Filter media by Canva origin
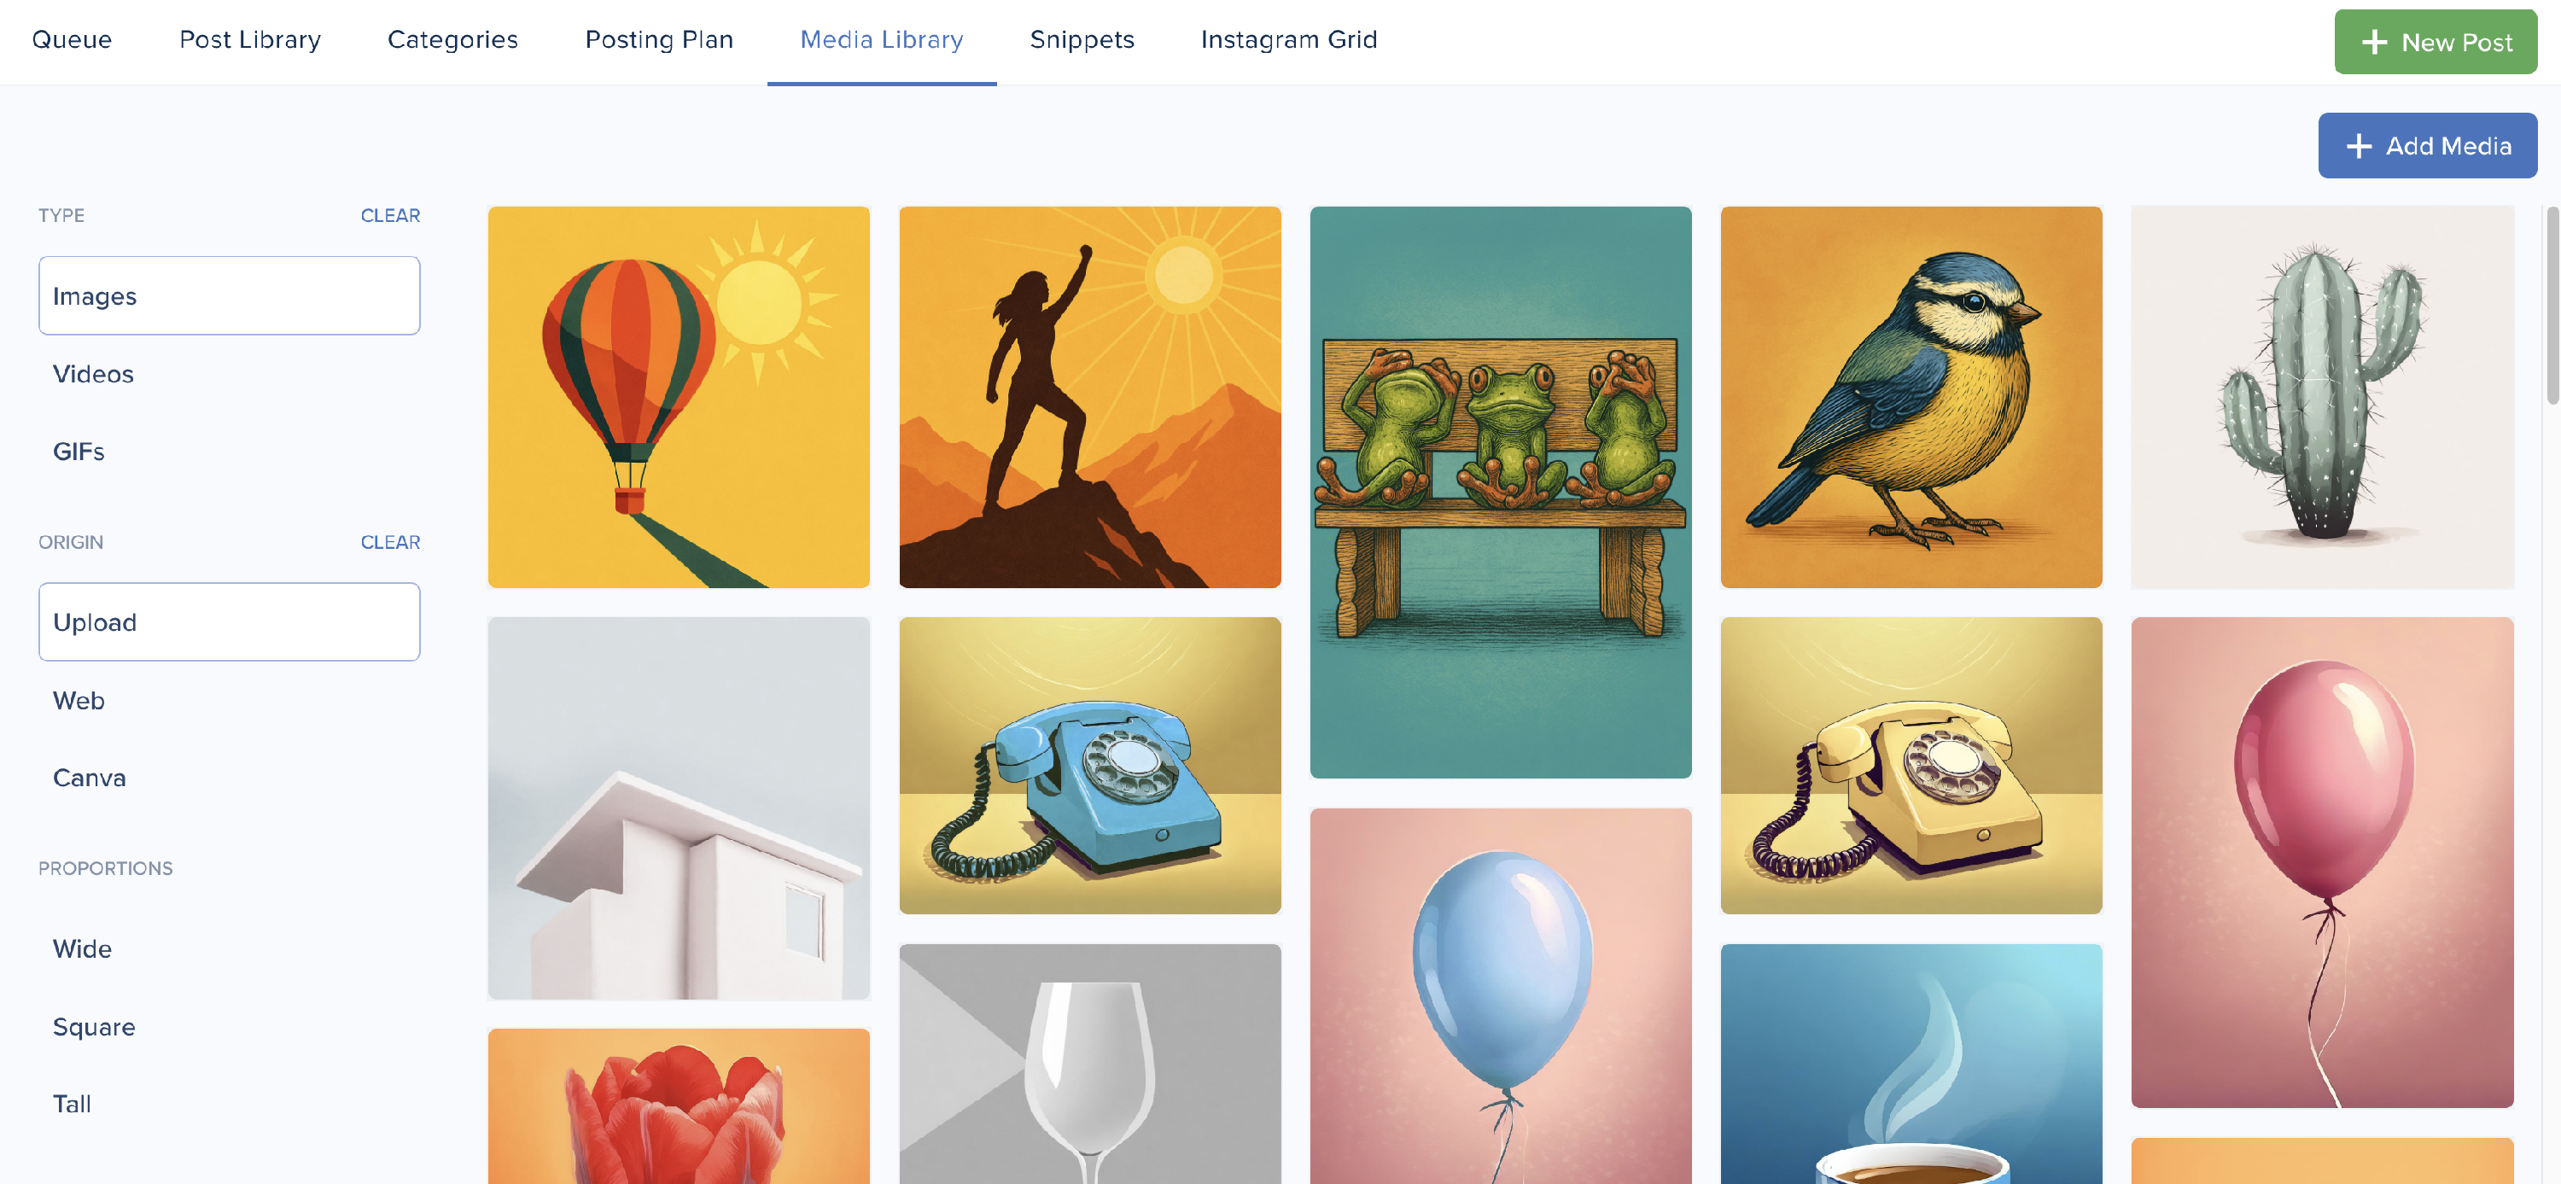This screenshot has width=2561, height=1184. [x=230, y=778]
